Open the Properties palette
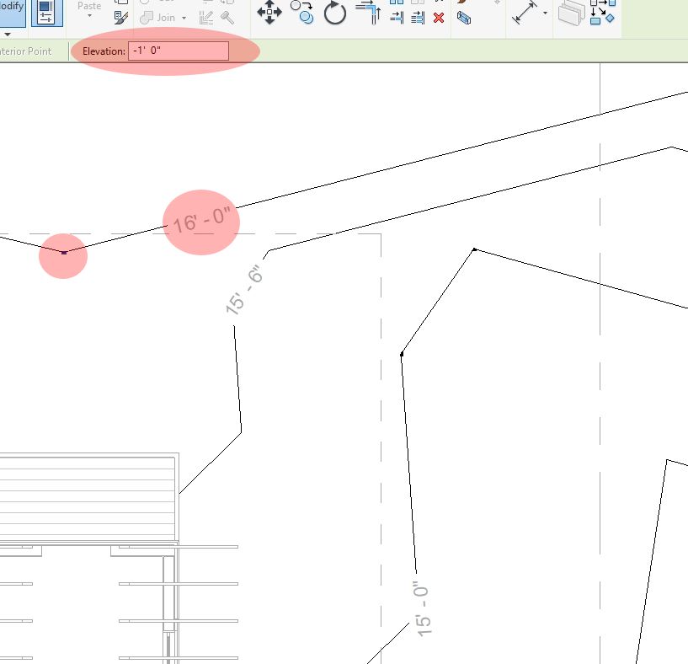 pos(47,11)
